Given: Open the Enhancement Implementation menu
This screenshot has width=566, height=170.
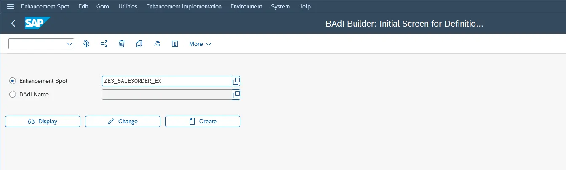Looking at the screenshot, I should click(x=184, y=7).
